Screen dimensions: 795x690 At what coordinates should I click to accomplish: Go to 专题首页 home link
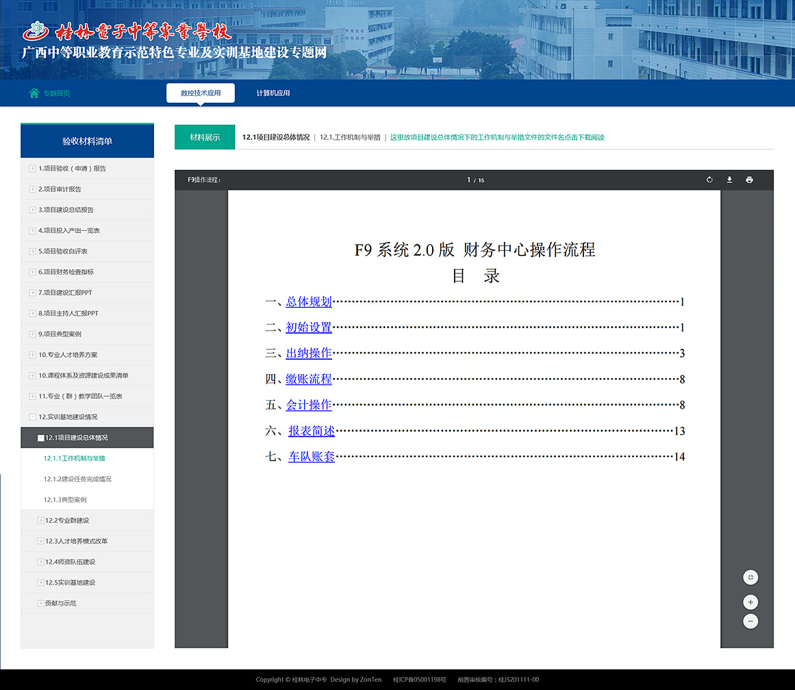coord(56,93)
